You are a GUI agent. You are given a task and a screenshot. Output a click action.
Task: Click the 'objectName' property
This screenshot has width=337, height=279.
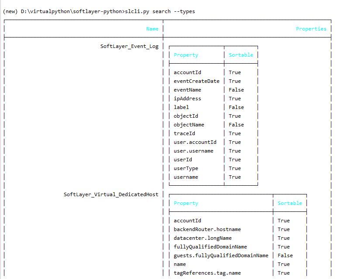coord(189,125)
